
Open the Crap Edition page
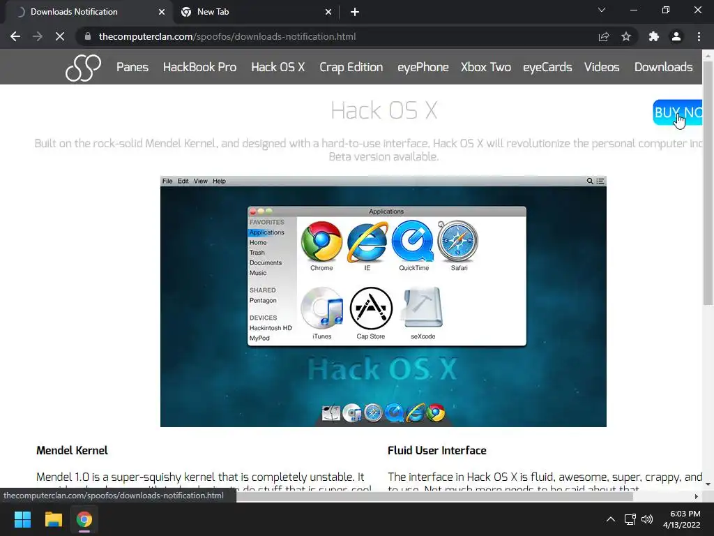[x=351, y=67]
